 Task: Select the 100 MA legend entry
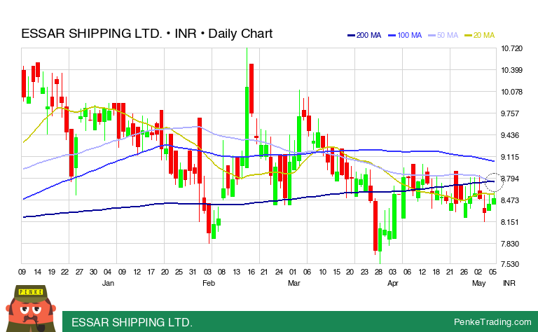405,35
